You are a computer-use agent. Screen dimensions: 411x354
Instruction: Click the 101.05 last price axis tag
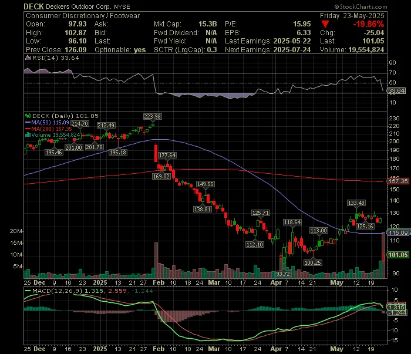pos(398,255)
